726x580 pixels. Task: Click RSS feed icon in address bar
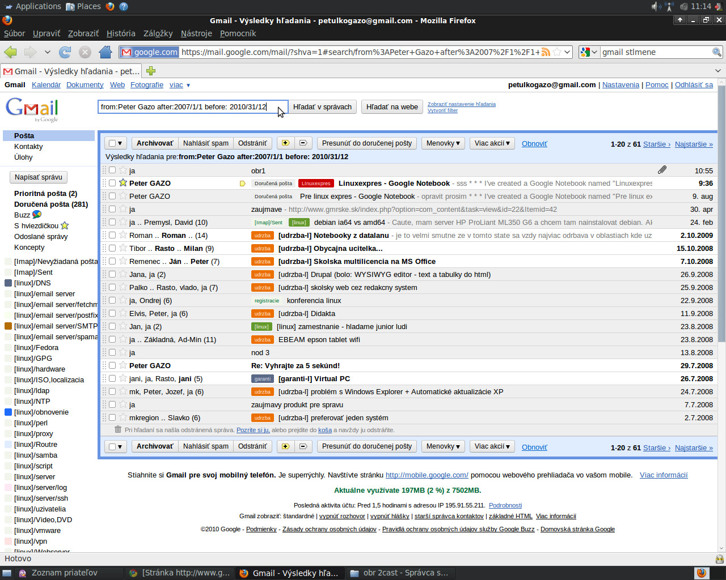(546, 52)
